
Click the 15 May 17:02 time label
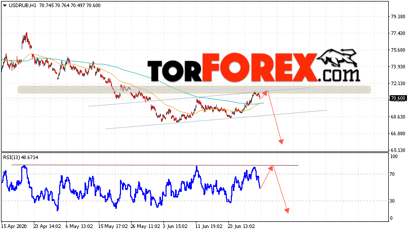113,226
